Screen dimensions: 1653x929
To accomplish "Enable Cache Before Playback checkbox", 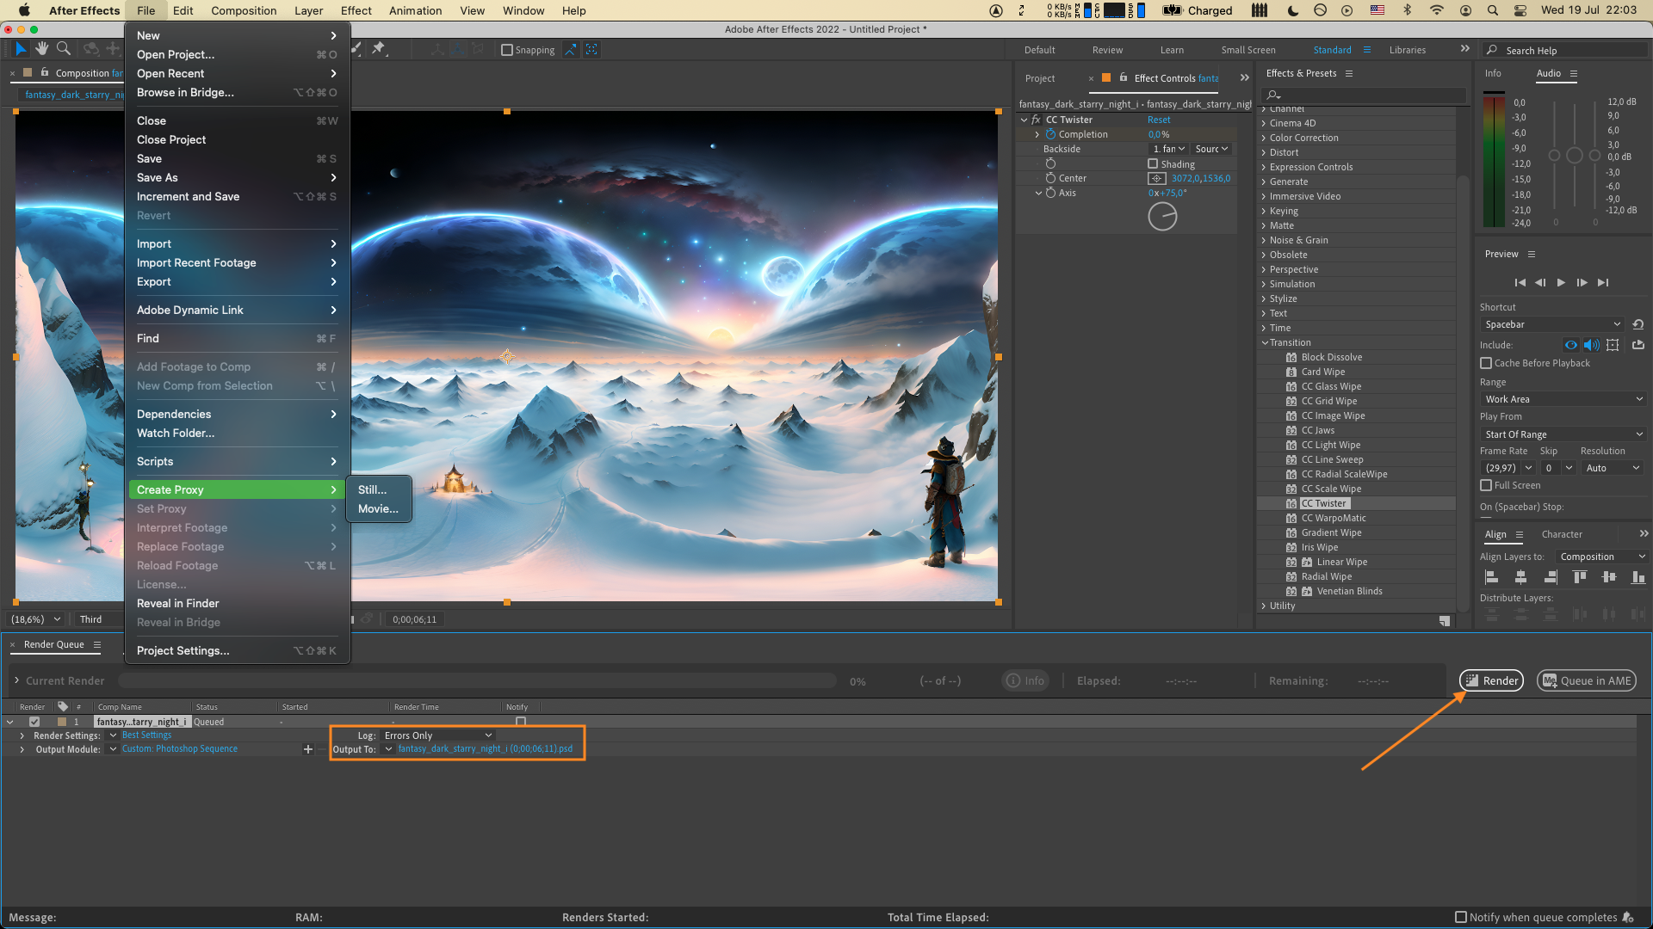I will (x=1486, y=363).
